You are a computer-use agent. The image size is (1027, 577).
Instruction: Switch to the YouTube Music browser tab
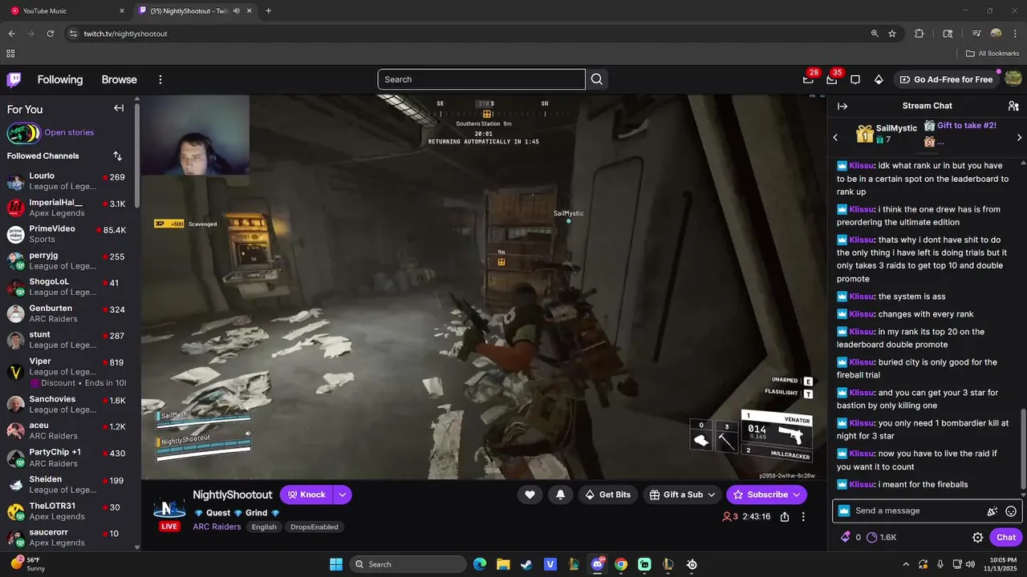[x=67, y=11]
